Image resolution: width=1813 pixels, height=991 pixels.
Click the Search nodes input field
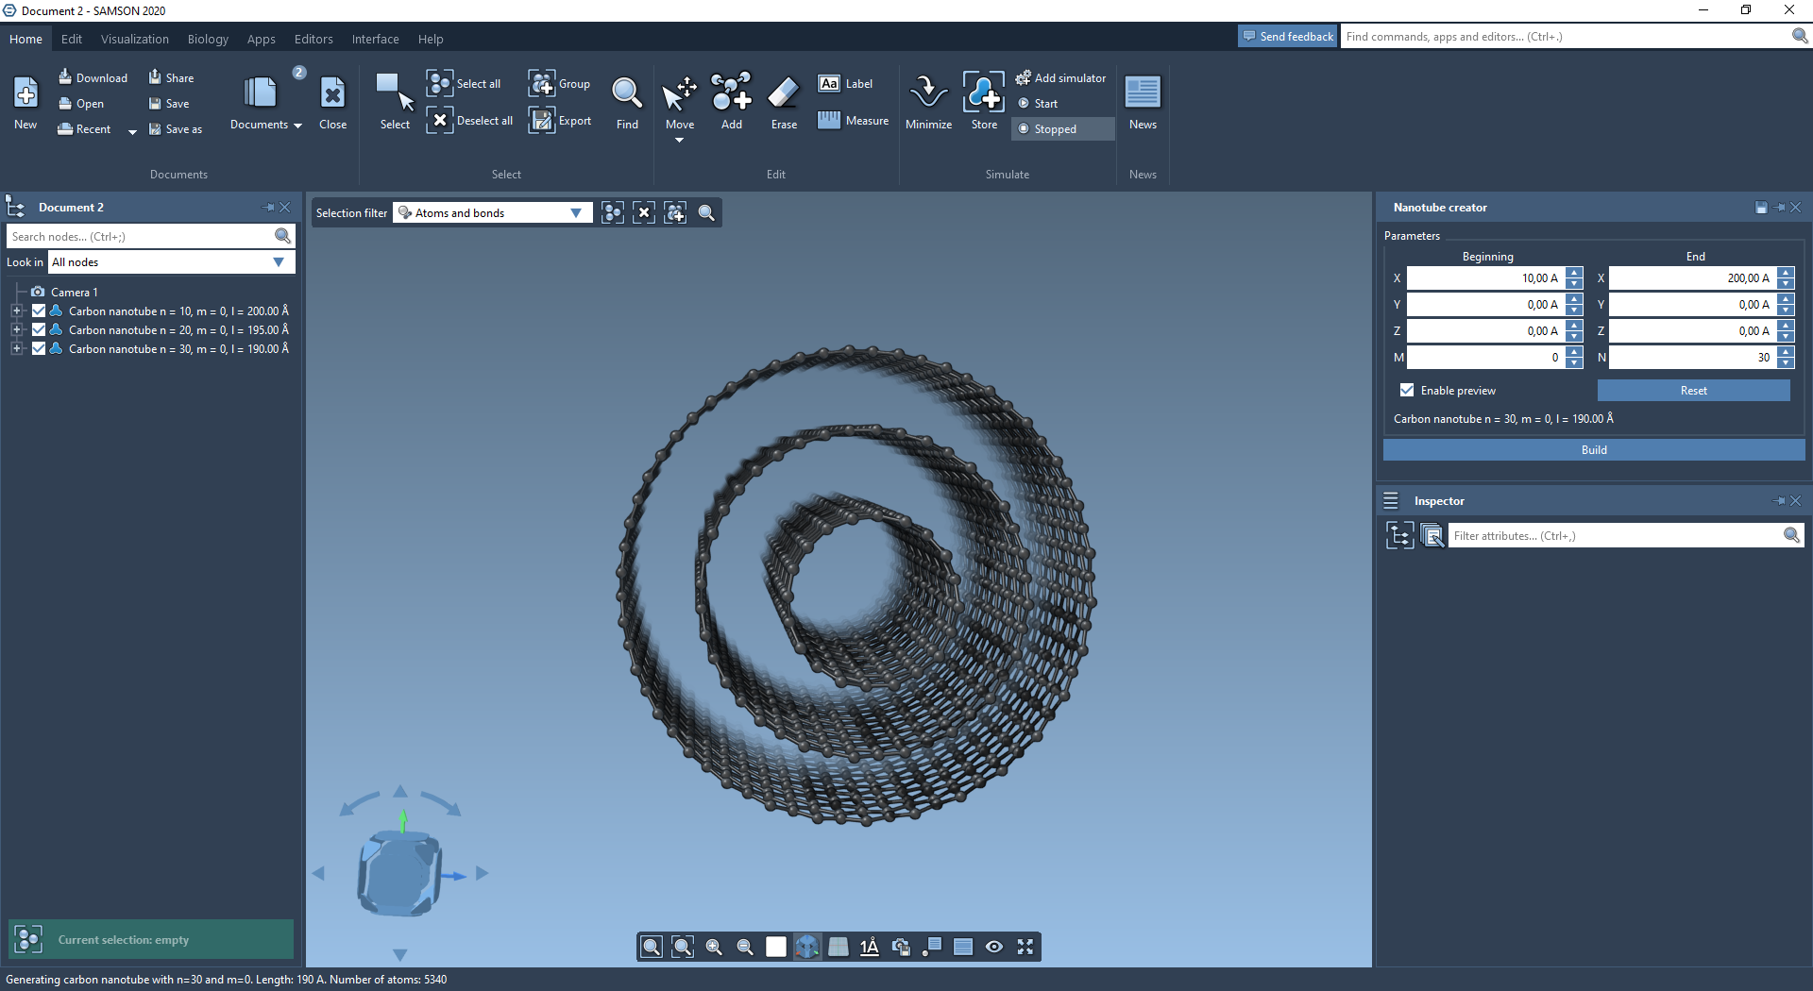[x=140, y=237]
